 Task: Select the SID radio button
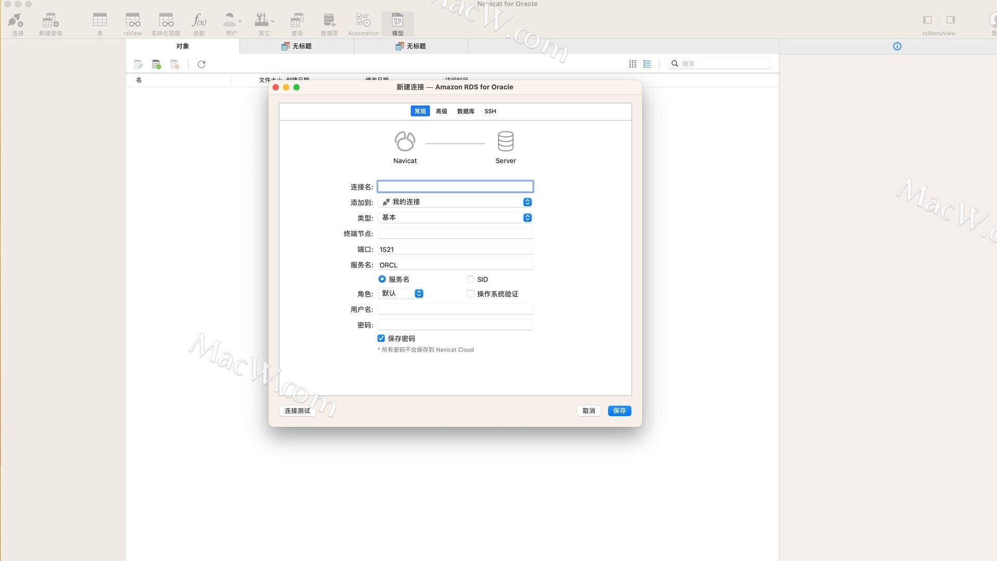click(470, 279)
